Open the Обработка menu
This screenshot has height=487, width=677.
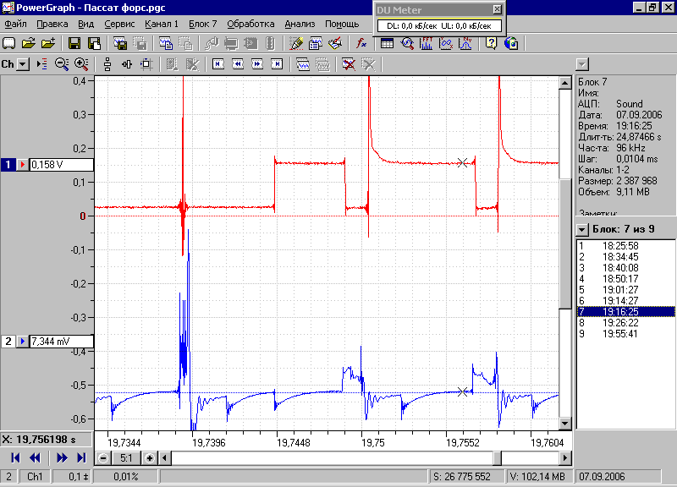pos(250,25)
